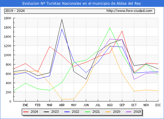
Task: Click the JUN month axis label
Action: click(x=86, y=105)
